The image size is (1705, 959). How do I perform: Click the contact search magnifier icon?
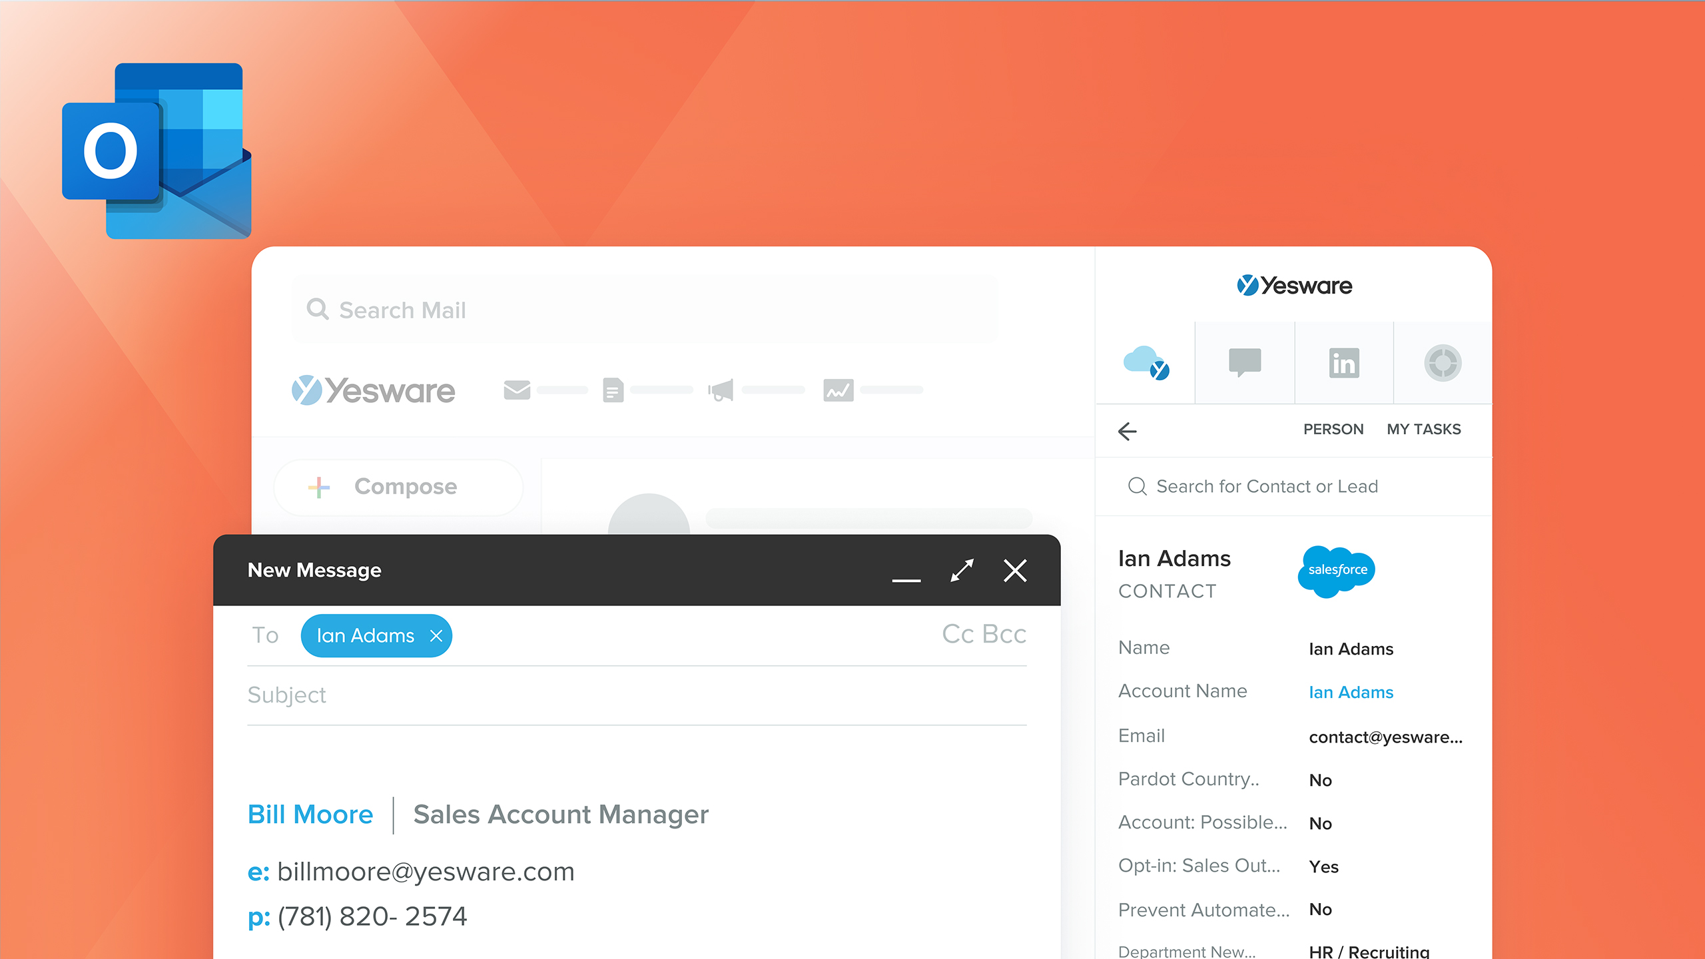coord(1138,487)
